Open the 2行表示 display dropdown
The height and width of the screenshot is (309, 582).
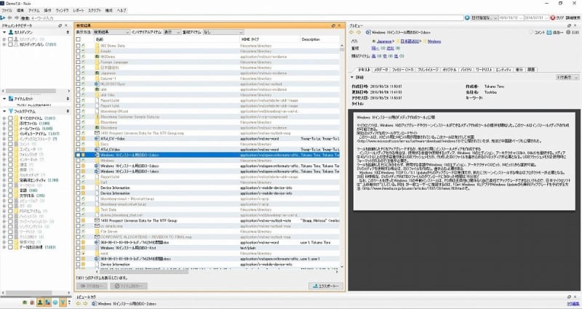coord(567,77)
